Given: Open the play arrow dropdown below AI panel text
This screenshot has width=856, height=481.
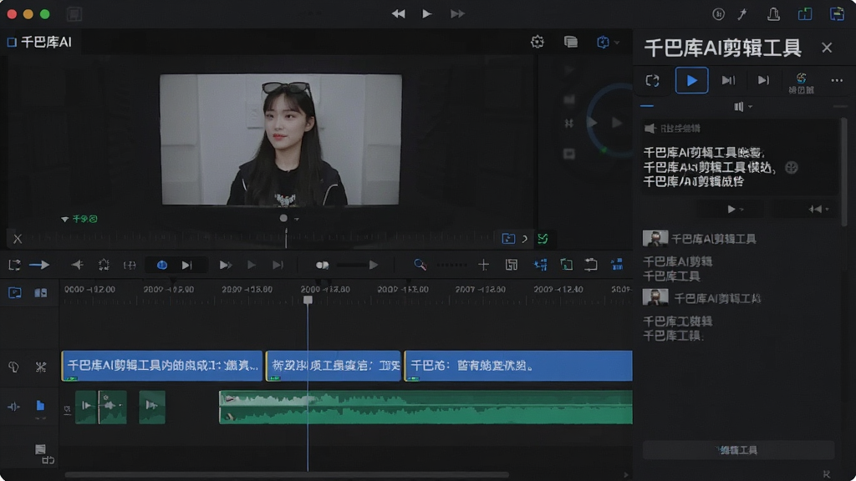Looking at the screenshot, I should click(x=736, y=209).
